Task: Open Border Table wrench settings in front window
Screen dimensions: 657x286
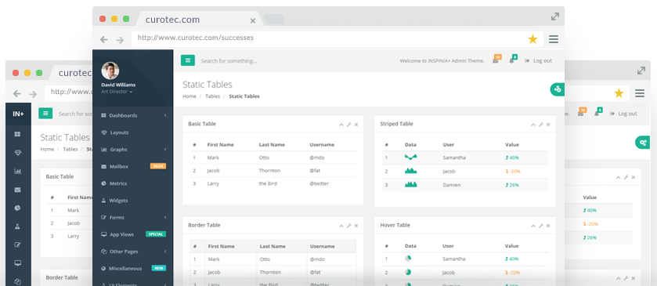Action: (x=348, y=226)
